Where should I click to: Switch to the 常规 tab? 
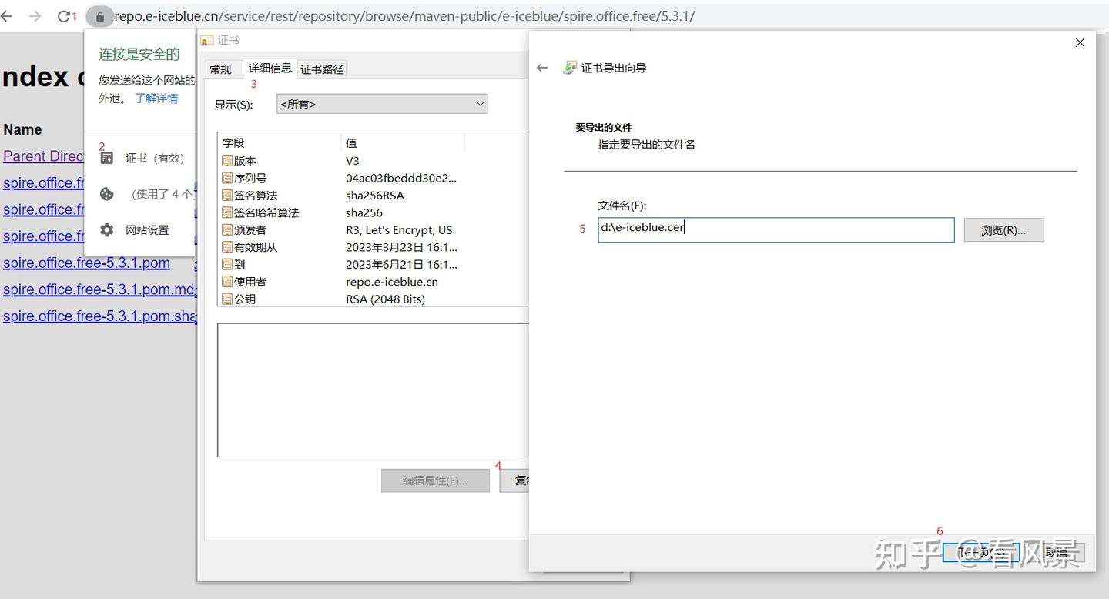(222, 69)
